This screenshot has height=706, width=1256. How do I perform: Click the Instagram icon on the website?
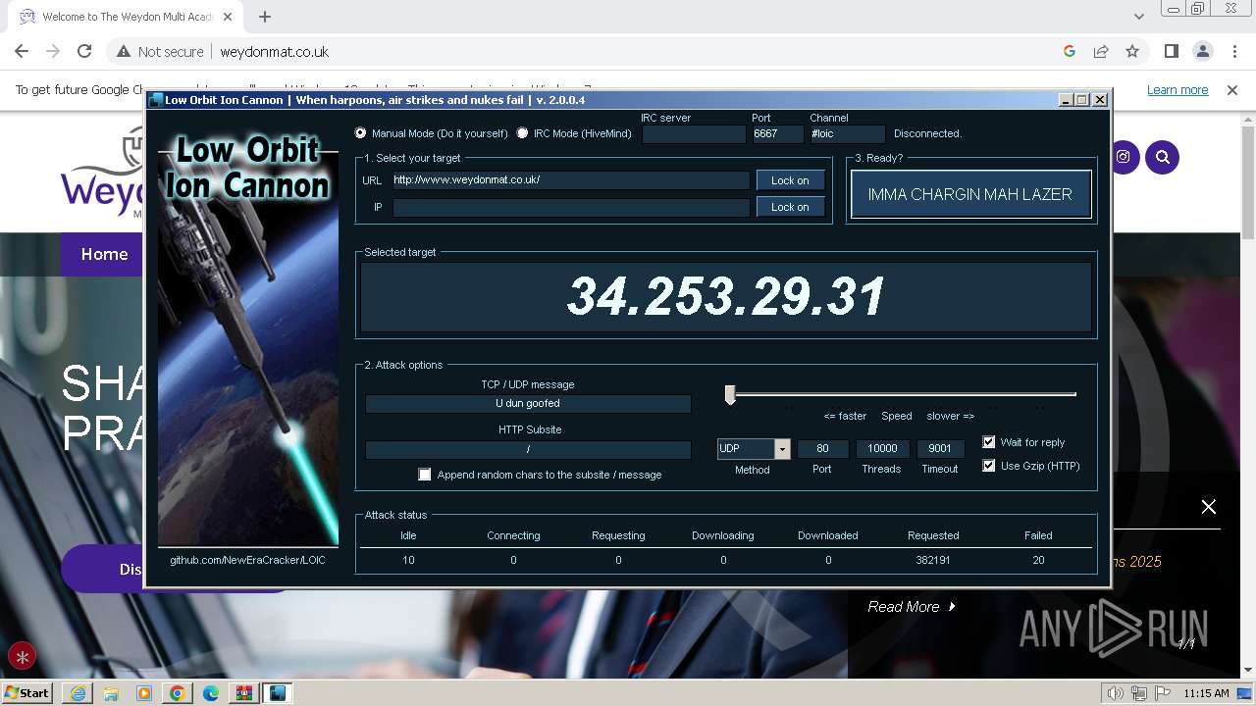click(x=1123, y=157)
